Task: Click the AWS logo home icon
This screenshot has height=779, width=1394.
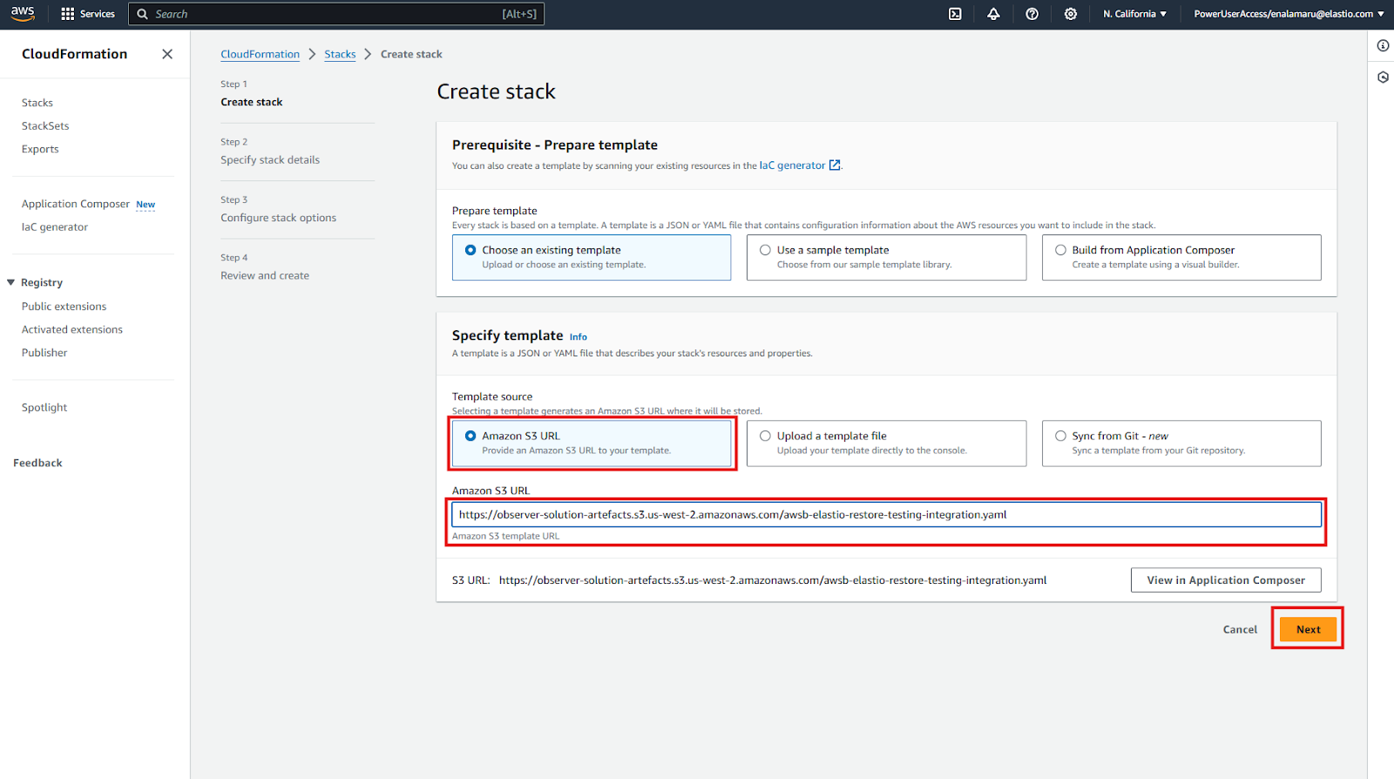Action: point(23,14)
